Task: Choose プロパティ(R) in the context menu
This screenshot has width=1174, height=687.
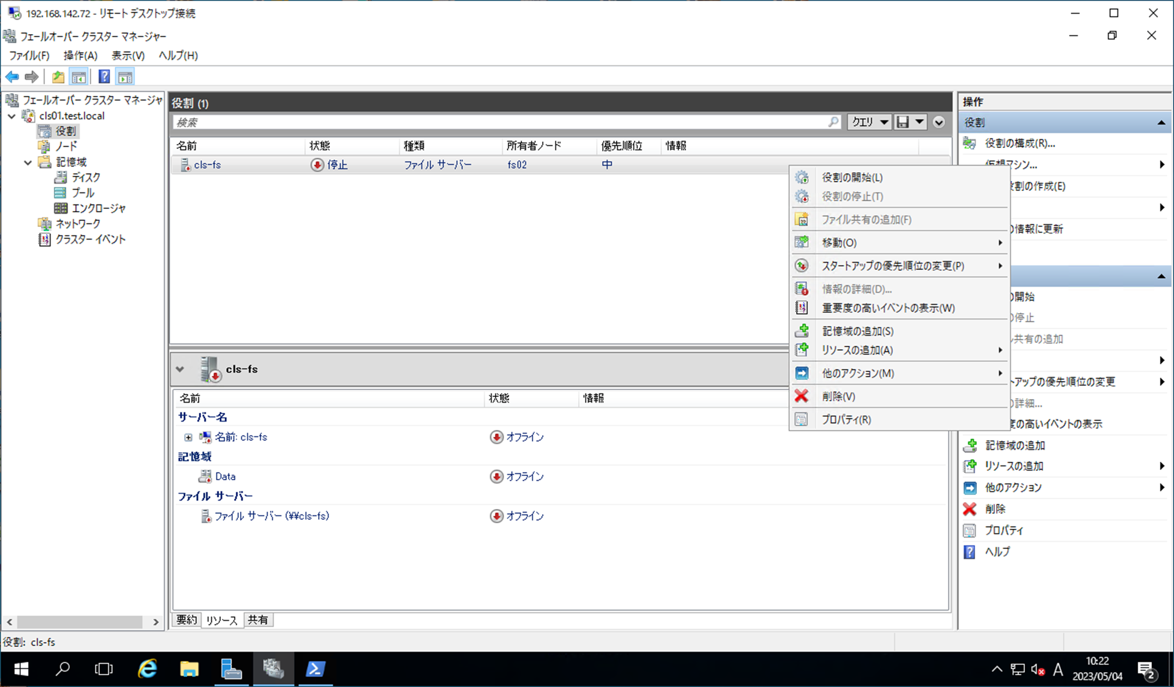Action: (846, 420)
